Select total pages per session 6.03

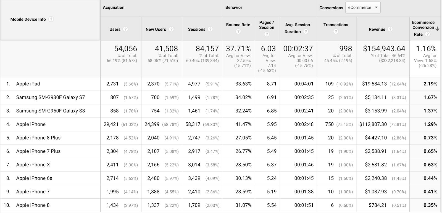(269, 49)
